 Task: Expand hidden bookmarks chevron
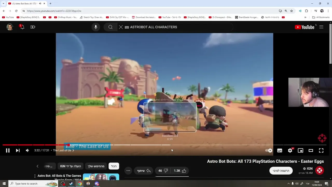coord(305,17)
